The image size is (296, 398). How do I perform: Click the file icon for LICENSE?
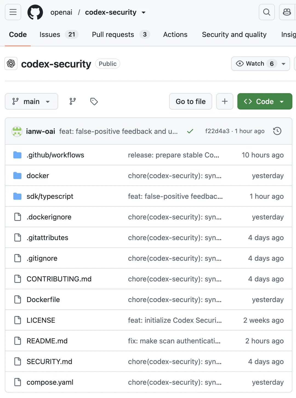[18, 320]
